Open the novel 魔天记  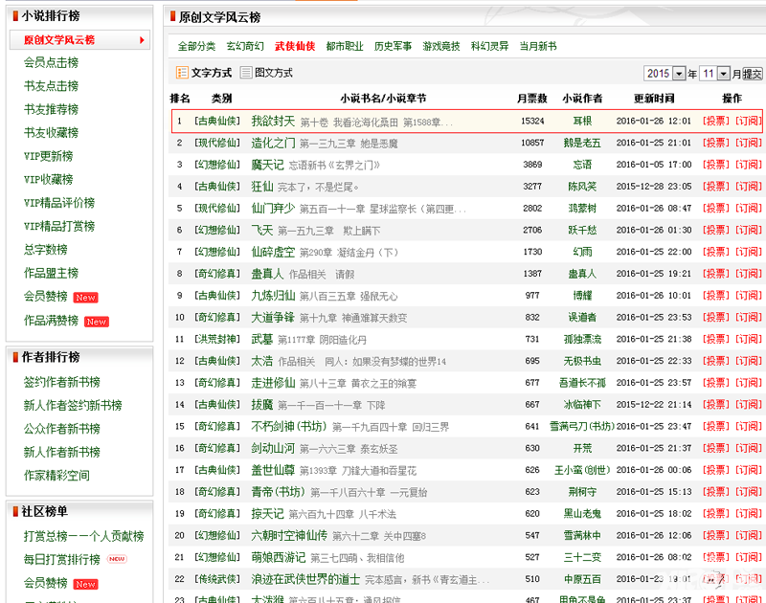267,165
